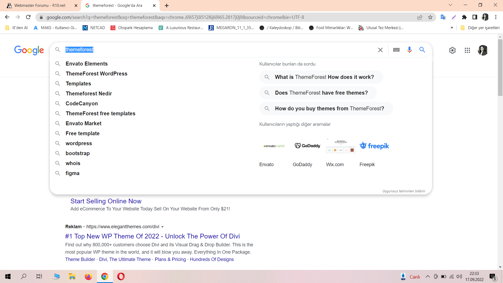Open Google apps grid
The image size is (503, 283).
click(x=467, y=50)
